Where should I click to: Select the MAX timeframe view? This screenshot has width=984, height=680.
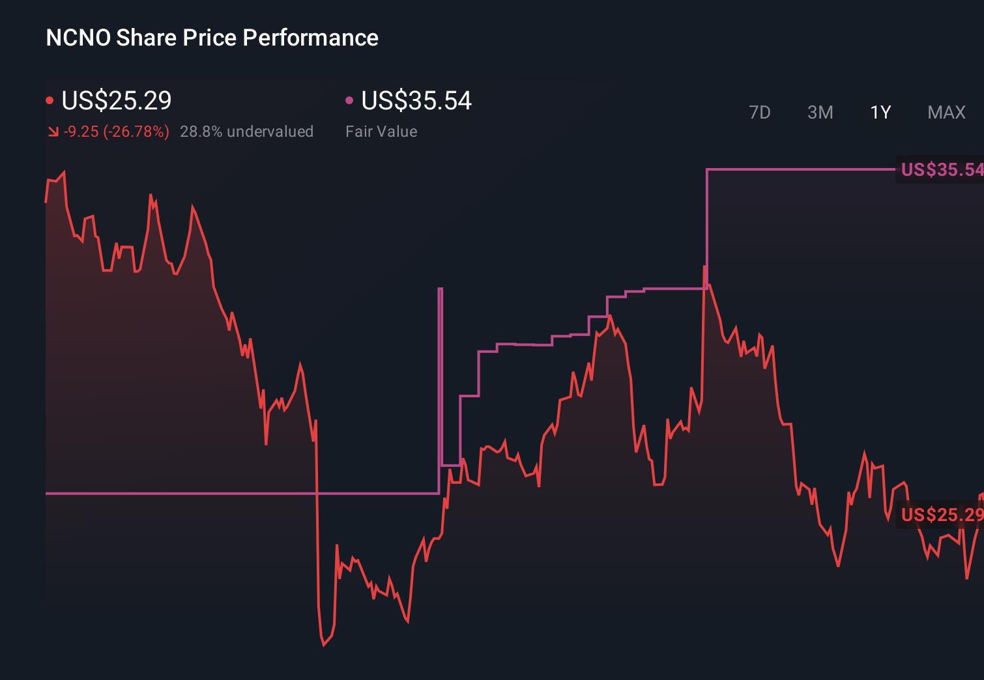(946, 112)
